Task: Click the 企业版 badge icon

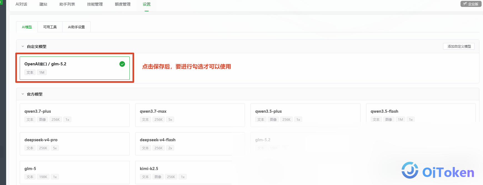Action: (x=471, y=4)
